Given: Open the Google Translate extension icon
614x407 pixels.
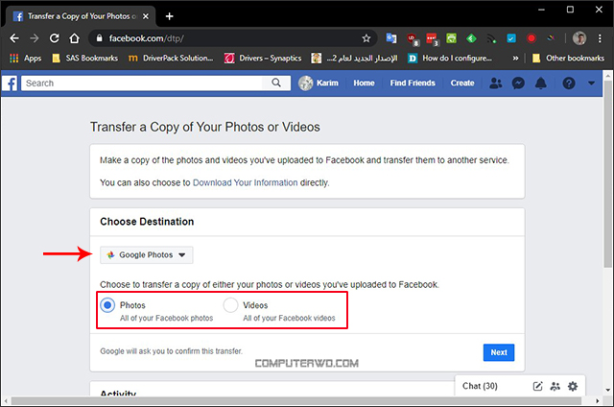Looking at the screenshot, I should pos(391,38).
